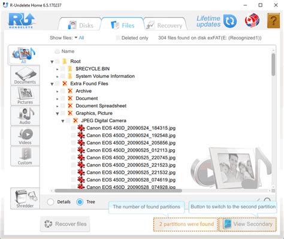This screenshot has height=239, width=284.
Task: Click the Lifetime updates refresh icon
Action: coord(230,21)
